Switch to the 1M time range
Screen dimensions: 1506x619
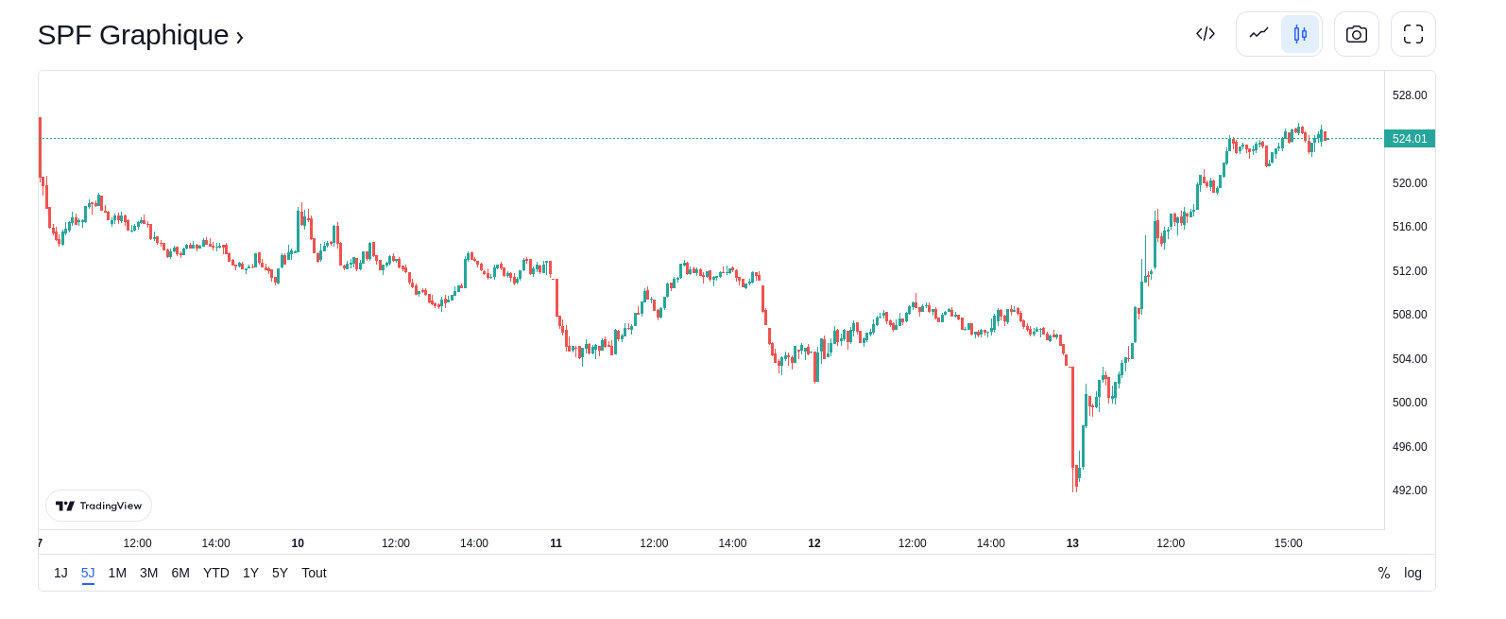[117, 573]
